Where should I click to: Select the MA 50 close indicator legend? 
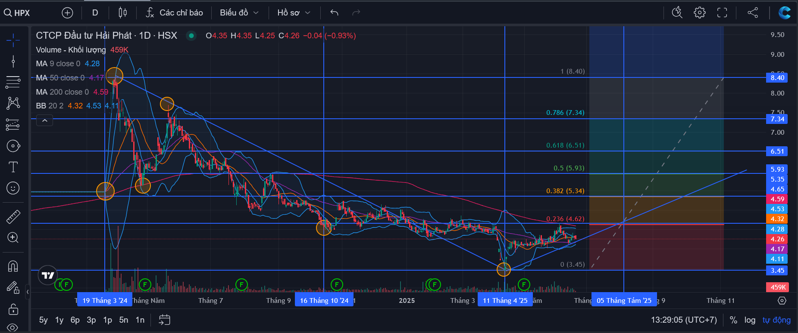coord(60,78)
